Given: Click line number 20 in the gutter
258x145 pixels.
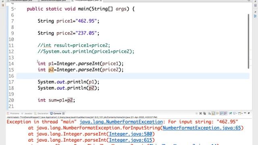Looking at the screenshot, I should [11, 100].
